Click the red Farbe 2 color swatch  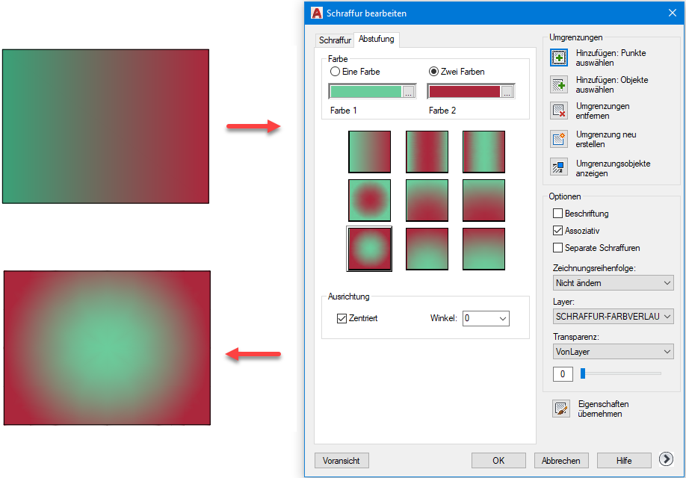click(x=464, y=92)
